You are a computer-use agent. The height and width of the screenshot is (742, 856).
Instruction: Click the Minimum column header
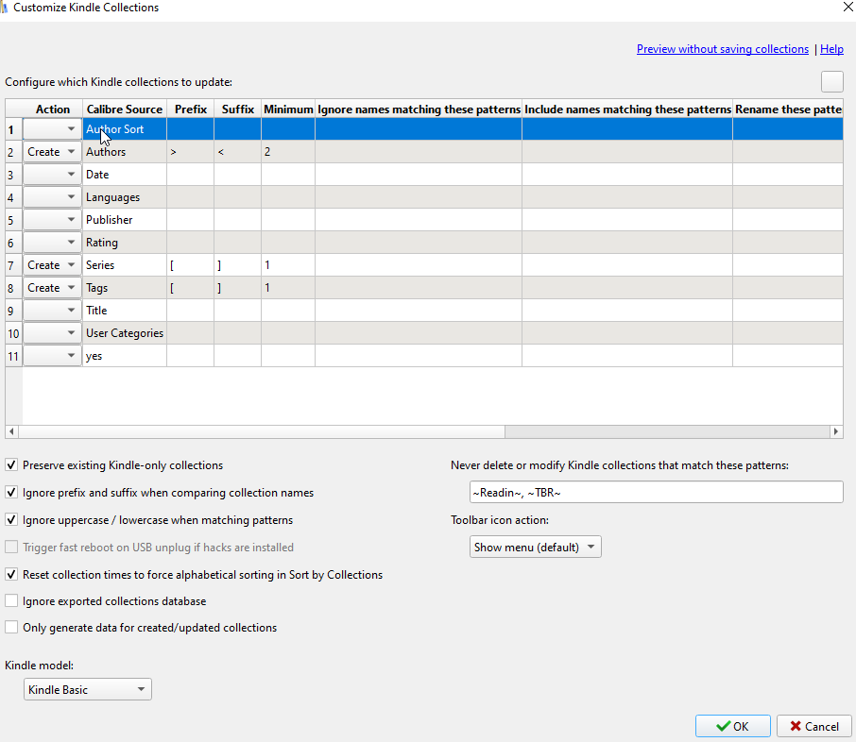[x=288, y=110]
